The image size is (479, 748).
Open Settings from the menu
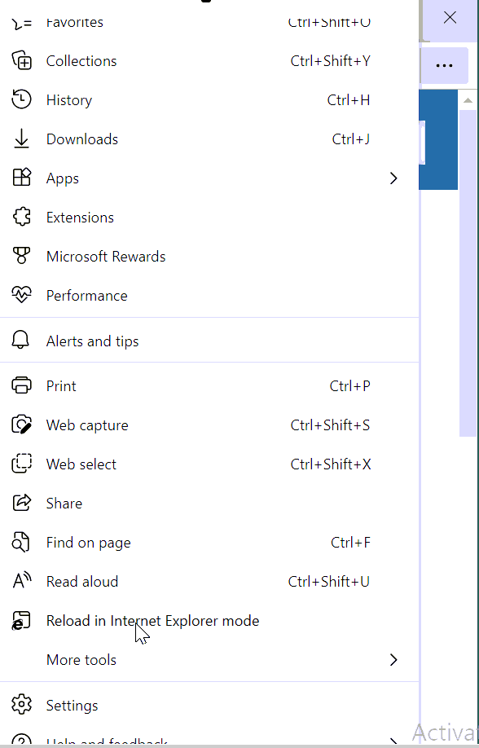[209, 705]
